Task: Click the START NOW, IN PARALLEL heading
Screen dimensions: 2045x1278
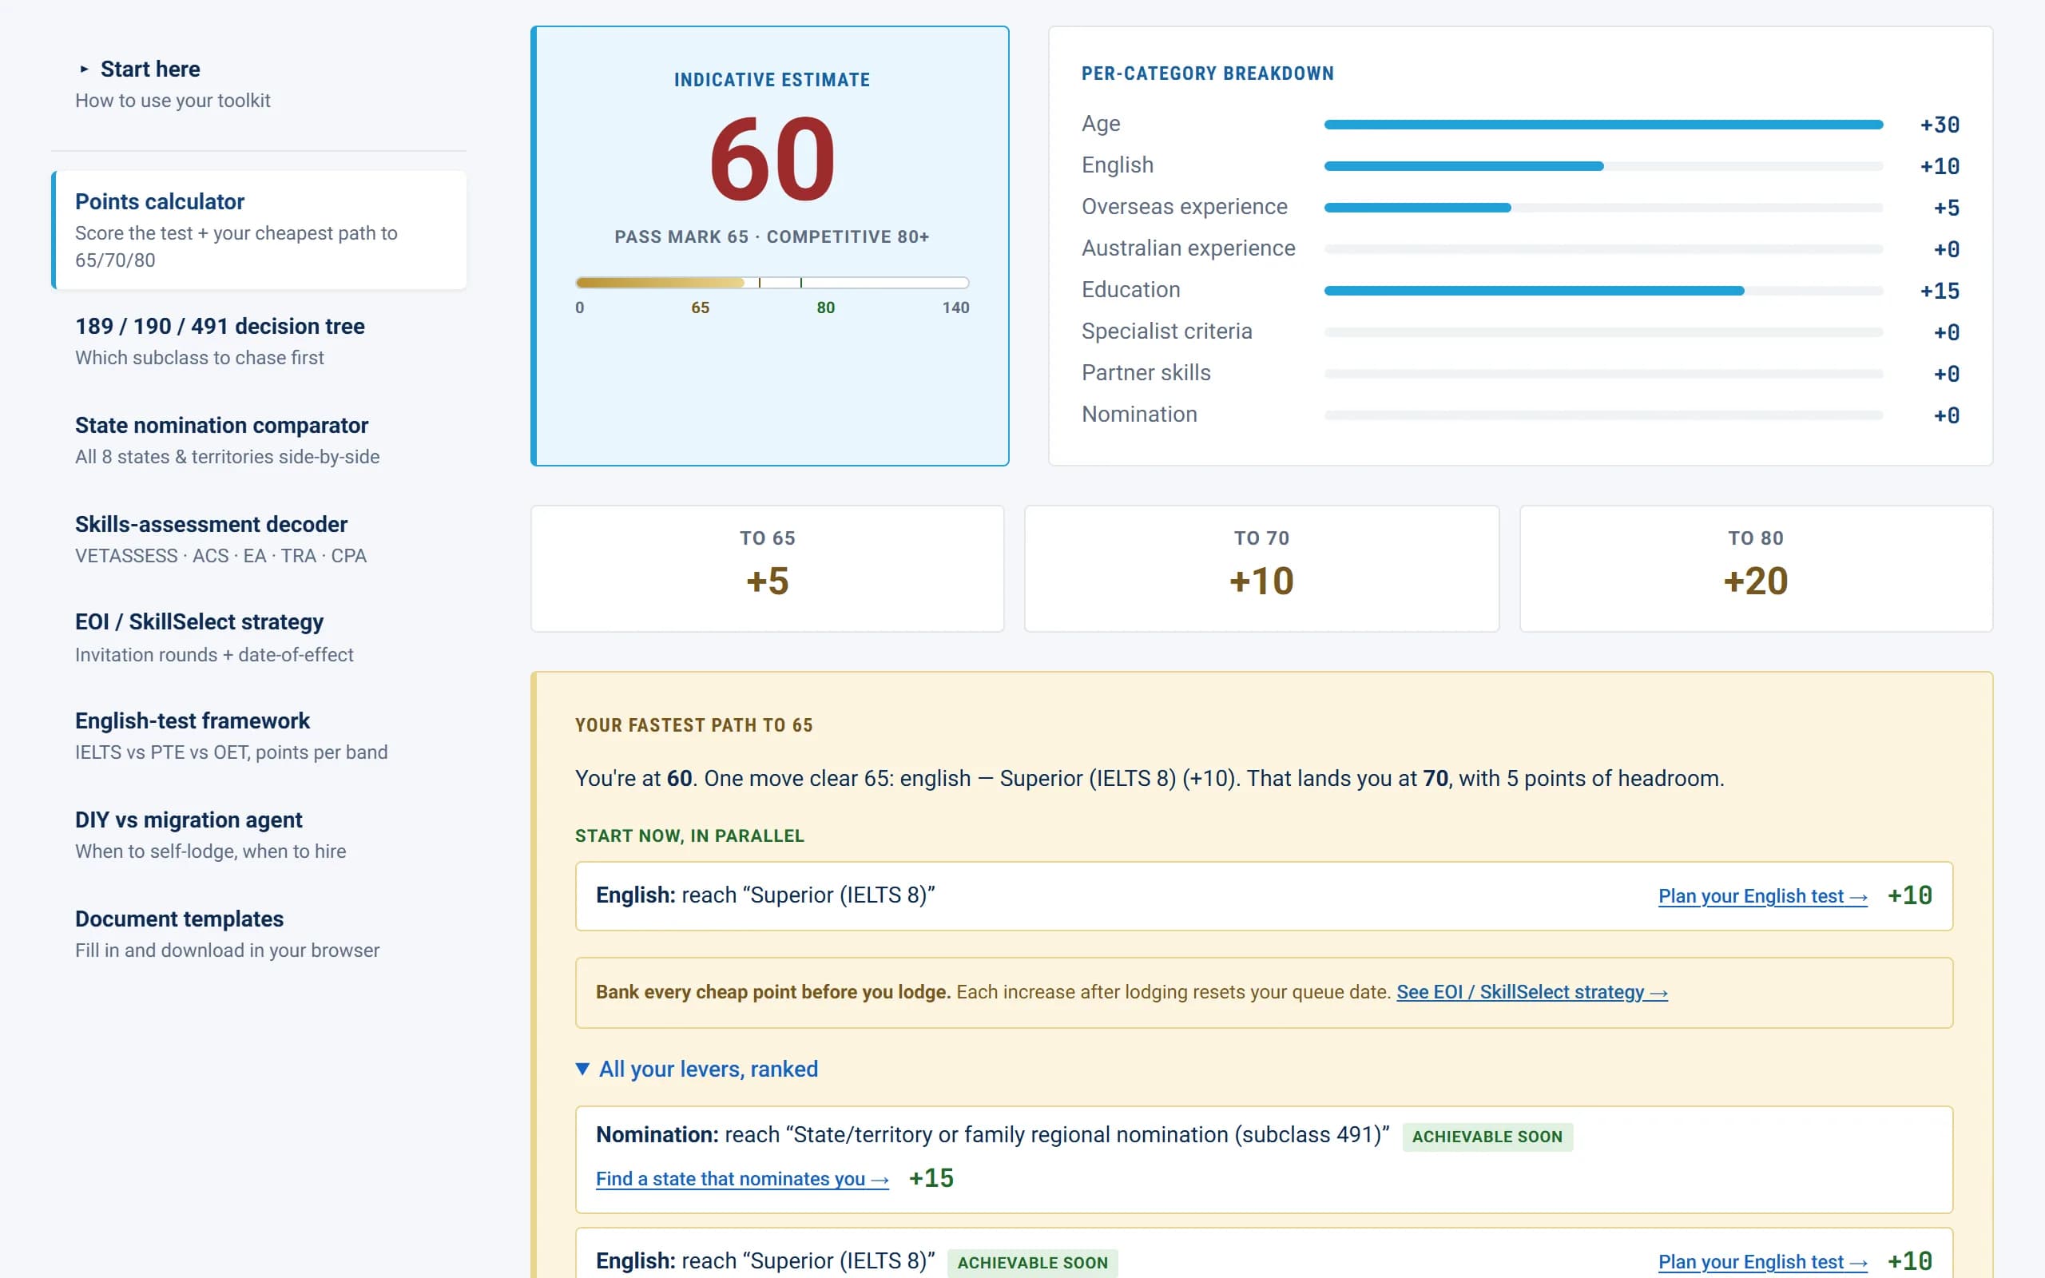Action: coord(689,836)
